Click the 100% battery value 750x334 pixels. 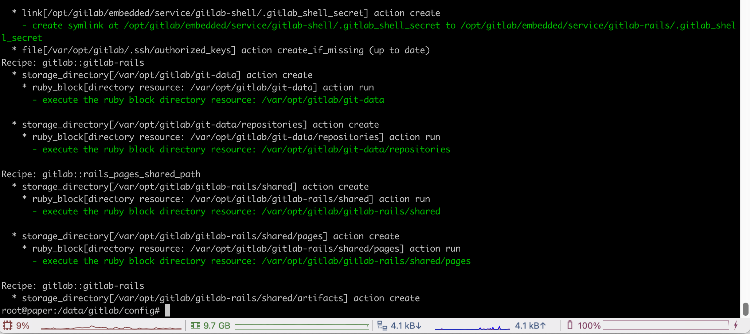pyautogui.click(x=589, y=326)
